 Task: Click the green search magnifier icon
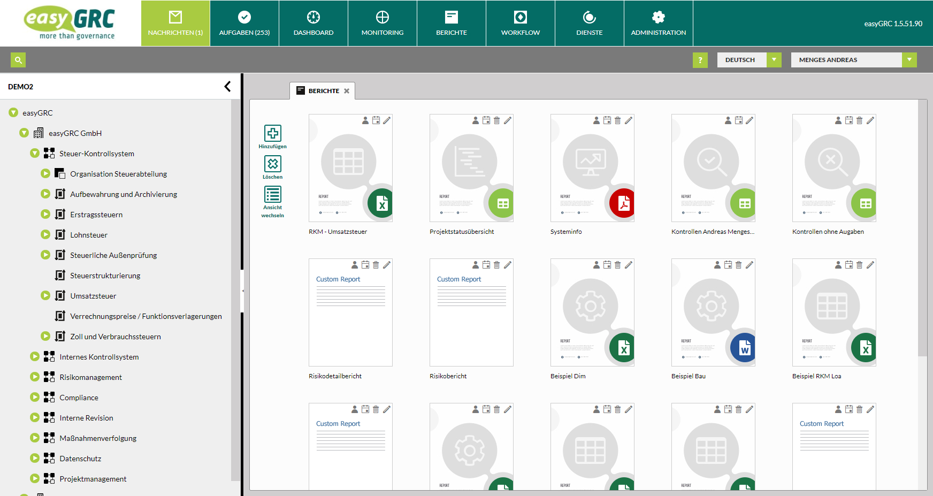18,60
